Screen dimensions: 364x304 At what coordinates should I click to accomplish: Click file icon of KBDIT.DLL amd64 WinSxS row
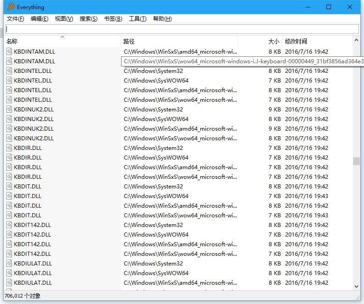pyautogui.click(x=9, y=206)
